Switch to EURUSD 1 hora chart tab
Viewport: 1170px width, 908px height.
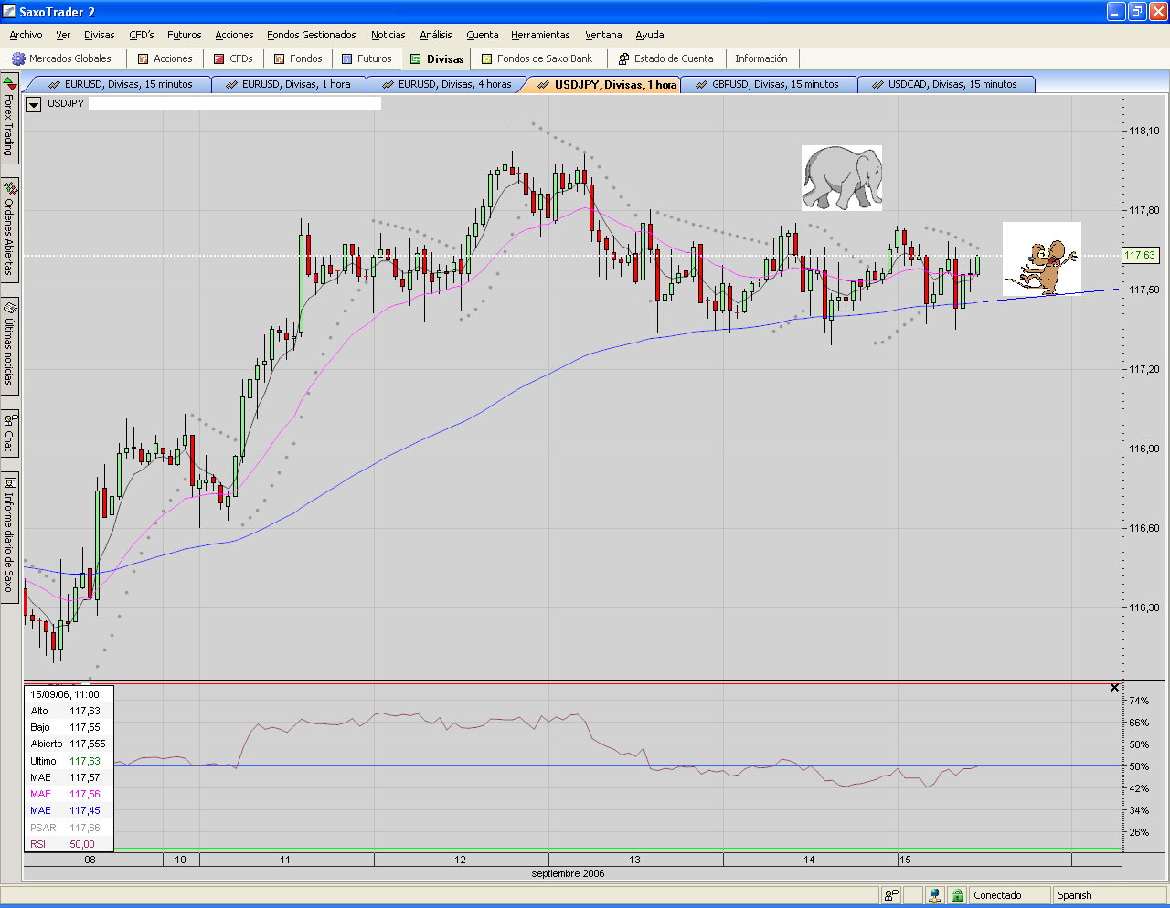click(x=289, y=84)
